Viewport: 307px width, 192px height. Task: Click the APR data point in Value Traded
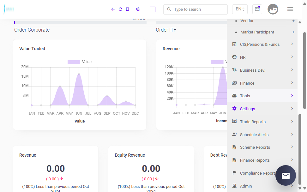[60, 86]
